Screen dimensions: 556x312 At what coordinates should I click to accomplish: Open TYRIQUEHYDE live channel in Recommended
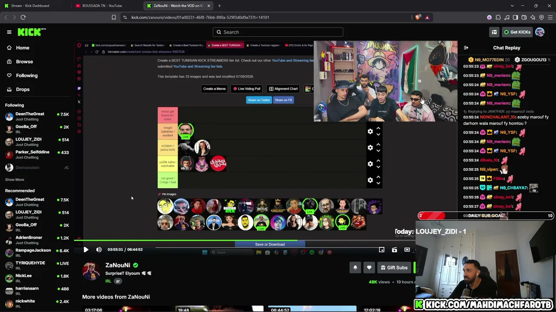point(37,265)
